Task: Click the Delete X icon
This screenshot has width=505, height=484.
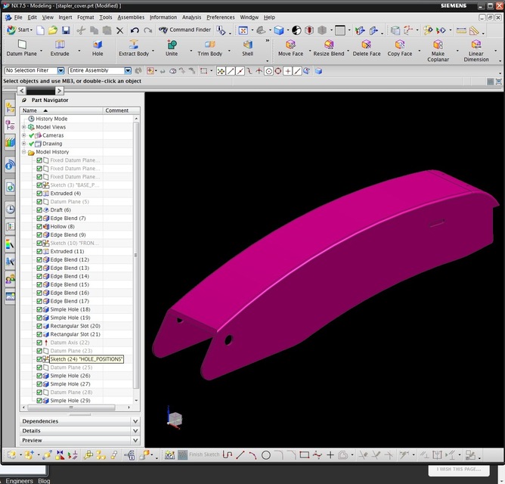Action: point(119,30)
